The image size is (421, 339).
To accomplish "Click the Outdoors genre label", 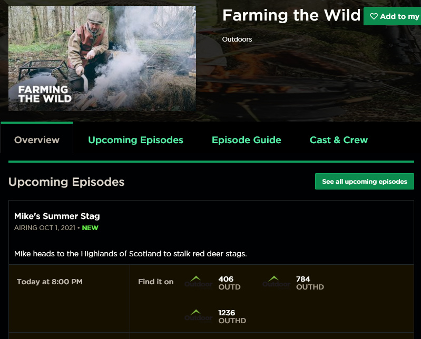I will click(237, 39).
